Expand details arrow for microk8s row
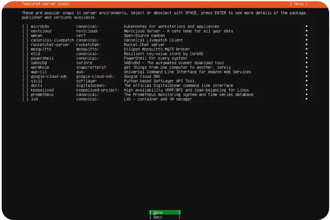 (307, 26)
